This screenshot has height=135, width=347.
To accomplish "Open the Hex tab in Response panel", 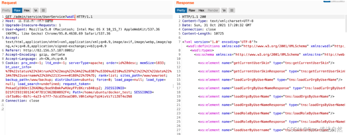I will coord(201,10).
